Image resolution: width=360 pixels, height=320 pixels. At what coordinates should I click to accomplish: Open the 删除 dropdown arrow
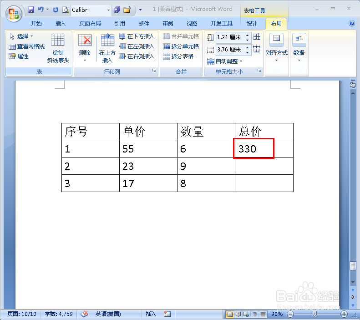(x=85, y=61)
